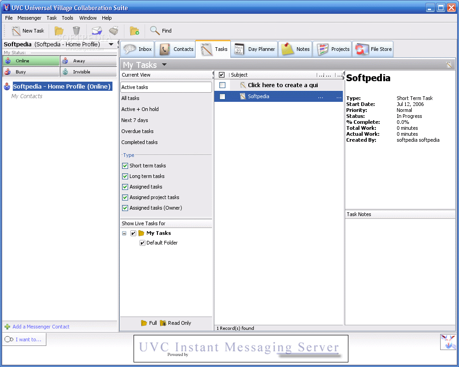The height and width of the screenshot is (367, 459).
Task: Switch to the Contacts tab
Action: click(x=175, y=49)
